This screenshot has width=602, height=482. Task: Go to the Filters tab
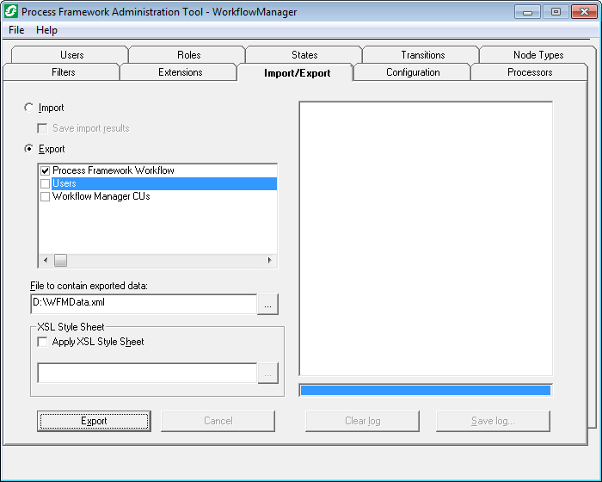[63, 72]
